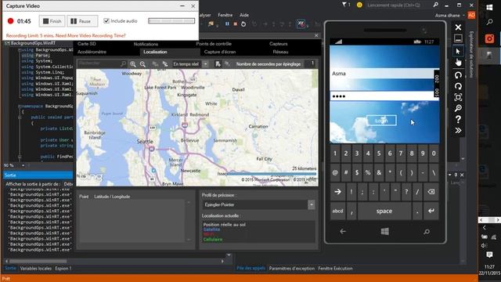Switch to the Localisation tab
The height and width of the screenshot is (282, 501).
tap(155, 52)
